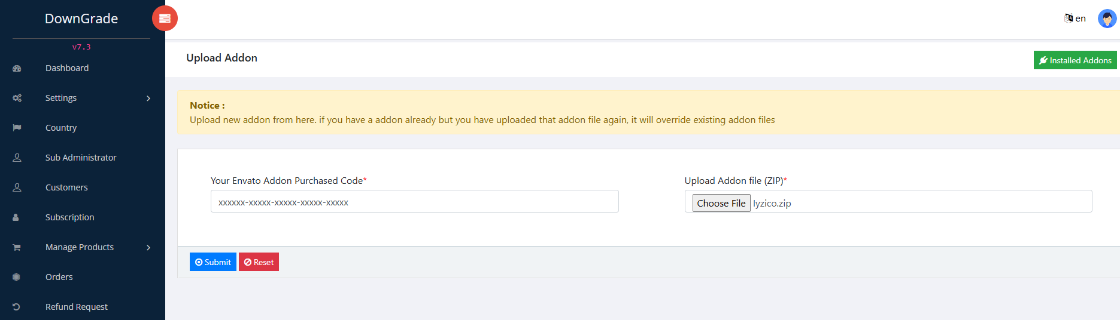Click the Country flag icon

pos(17,128)
